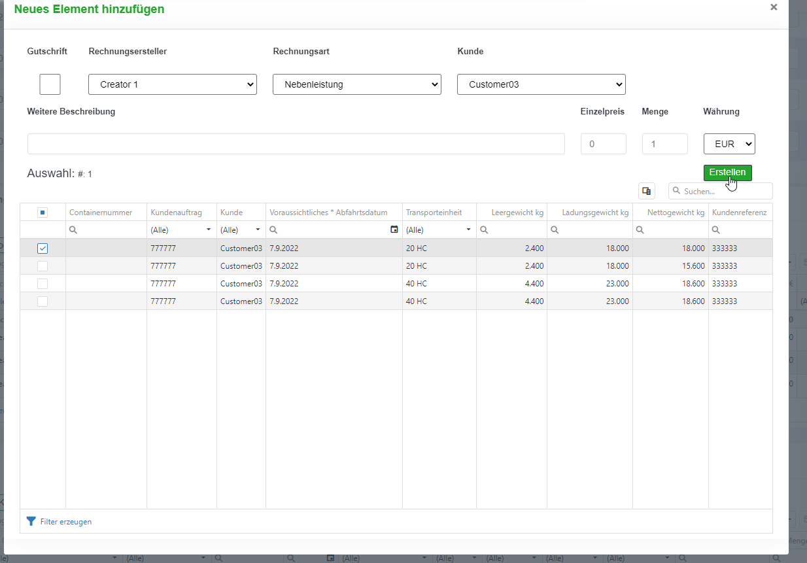
Task: Open the Währung EUR dropdown
Action: point(729,144)
